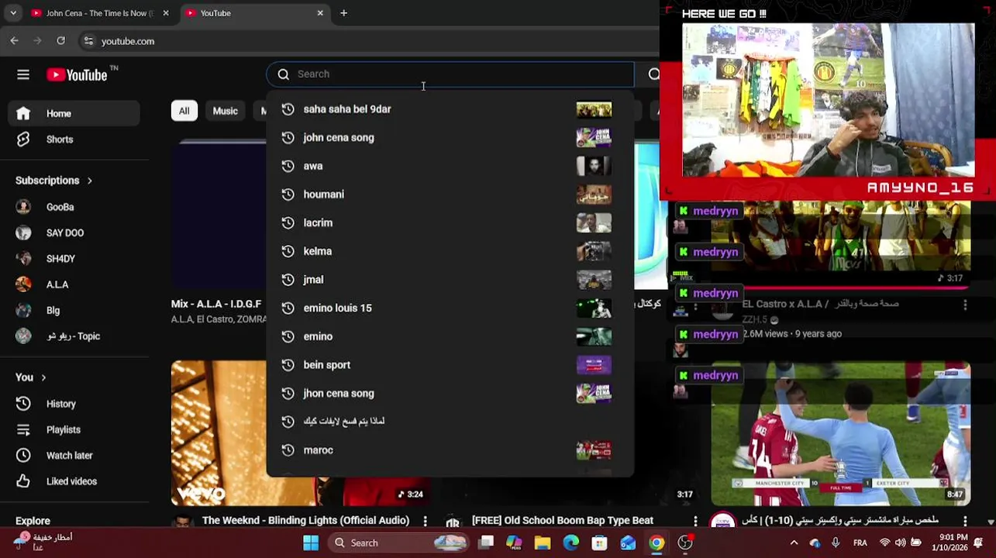Open Copilot from the taskbar

[x=514, y=543]
